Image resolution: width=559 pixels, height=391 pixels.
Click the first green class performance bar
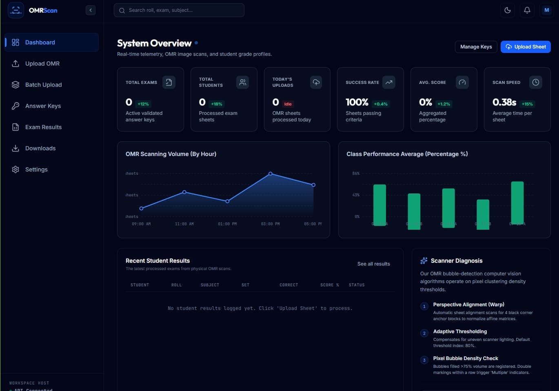[x=379, y=205]
